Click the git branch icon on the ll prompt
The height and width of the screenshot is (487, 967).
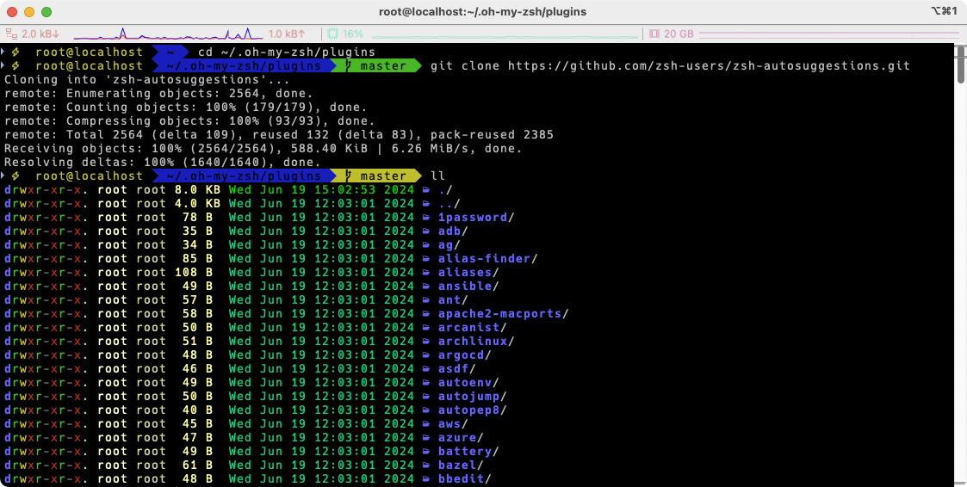[x=347, y=176]
